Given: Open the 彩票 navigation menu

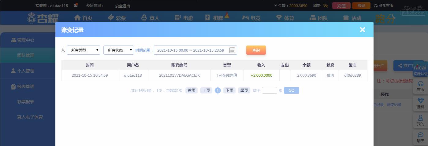Looking at the screenshot, I should point(117,18).
